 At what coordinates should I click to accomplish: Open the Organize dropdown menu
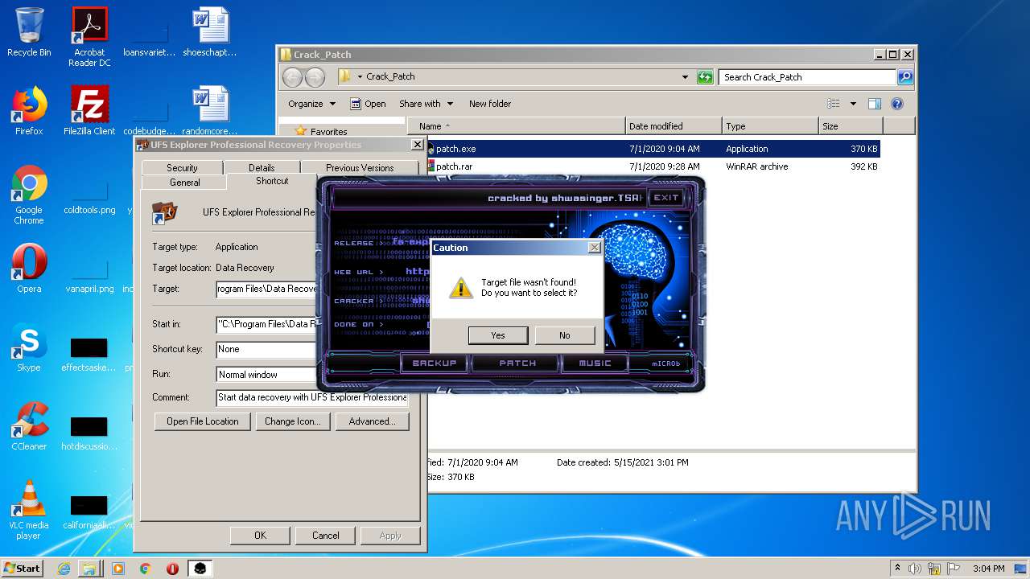pos(311,104)
